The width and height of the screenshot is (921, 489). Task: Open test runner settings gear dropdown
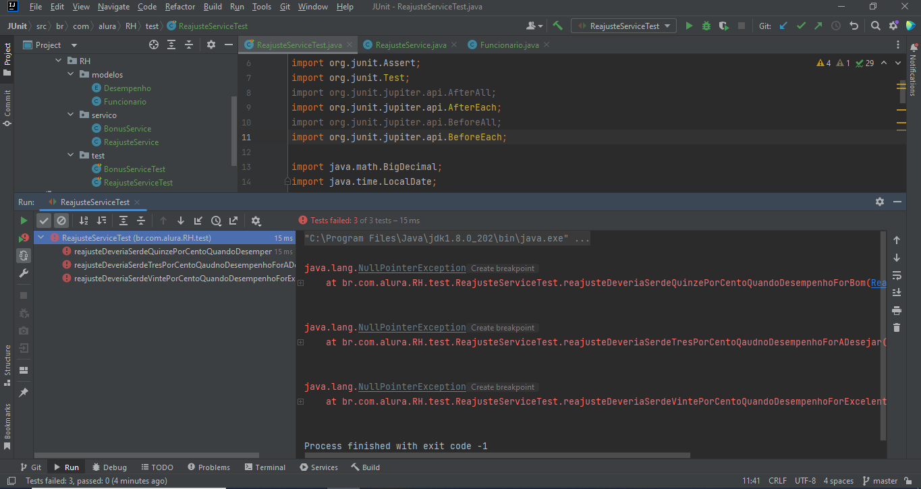tap(256, 221)
